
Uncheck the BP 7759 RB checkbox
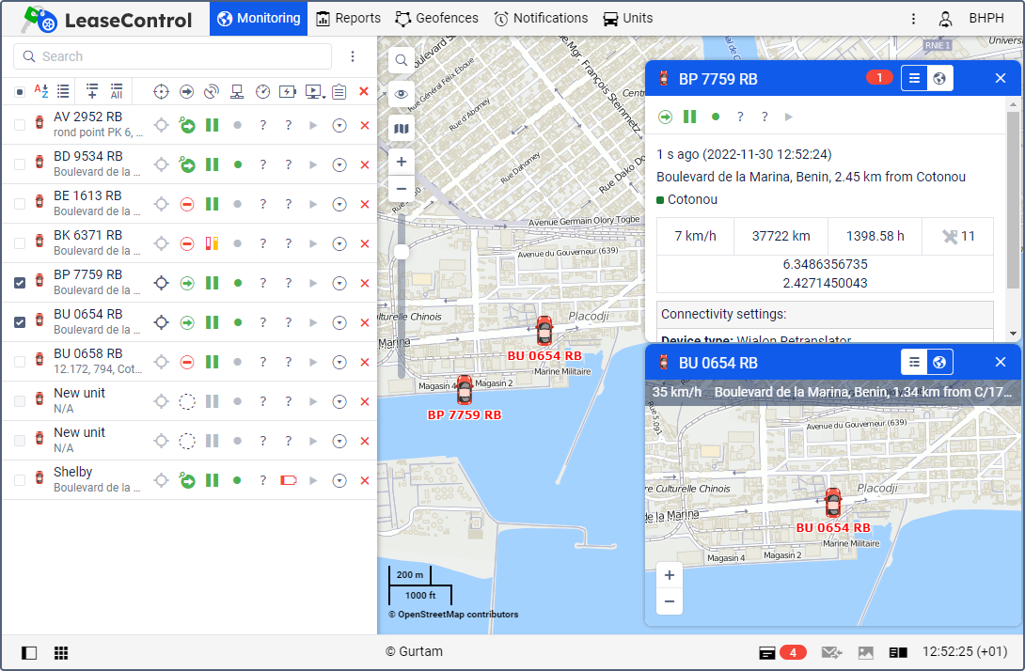click(x=20, y=283)
